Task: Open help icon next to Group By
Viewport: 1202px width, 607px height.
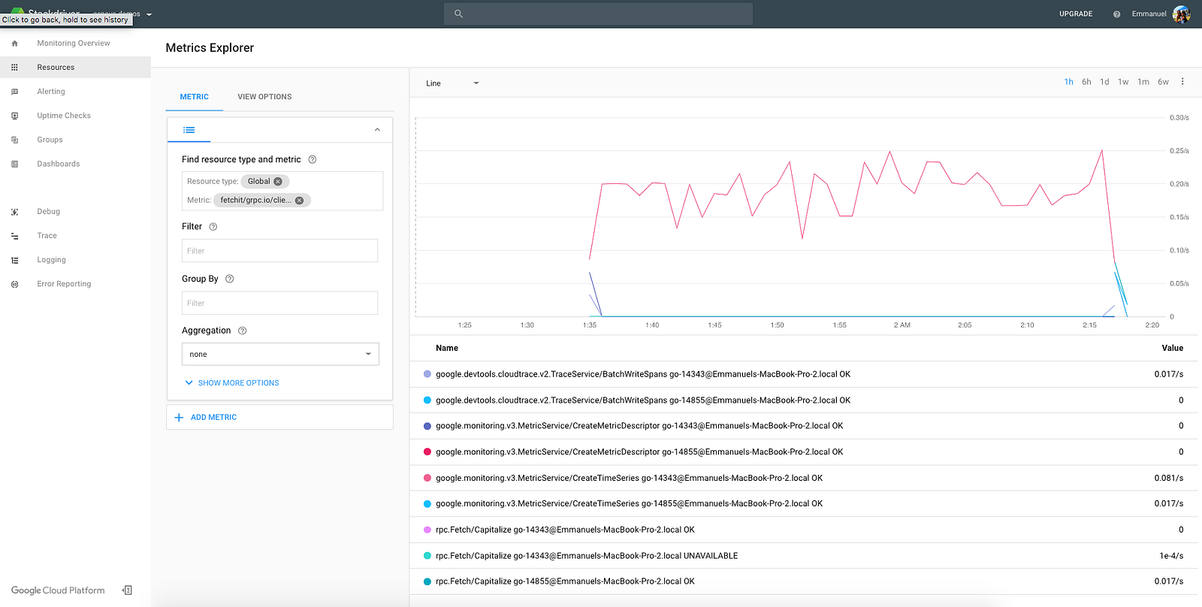Action: click(230, 279)
